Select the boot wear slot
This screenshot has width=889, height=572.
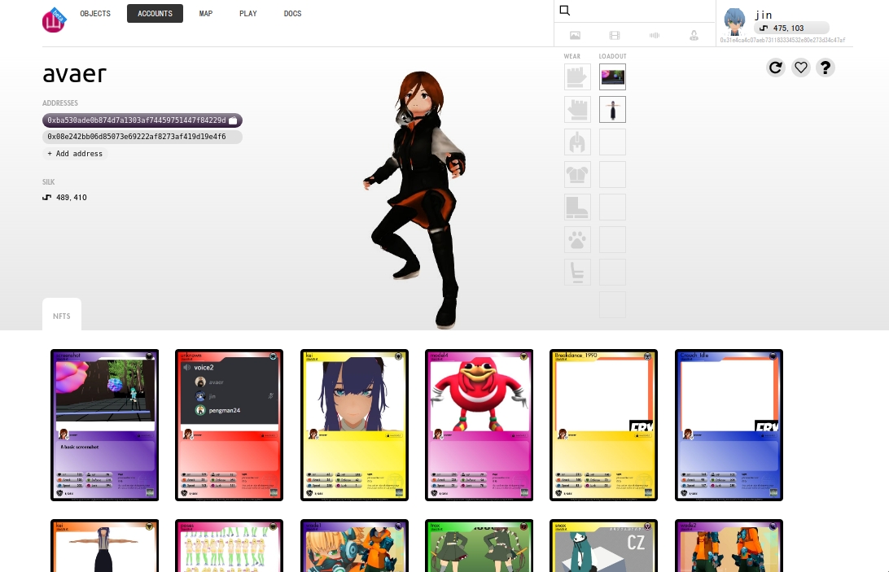(x=577, y=207)
